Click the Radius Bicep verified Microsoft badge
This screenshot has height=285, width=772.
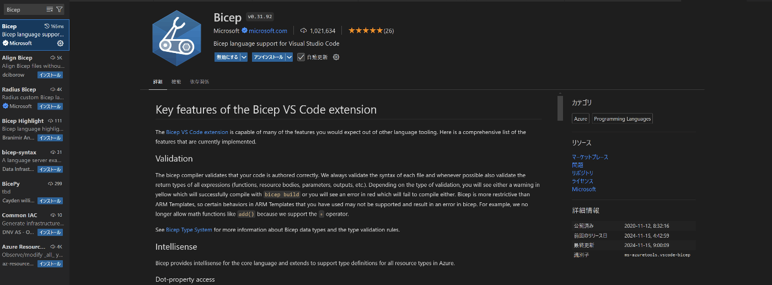pos(6,106)
